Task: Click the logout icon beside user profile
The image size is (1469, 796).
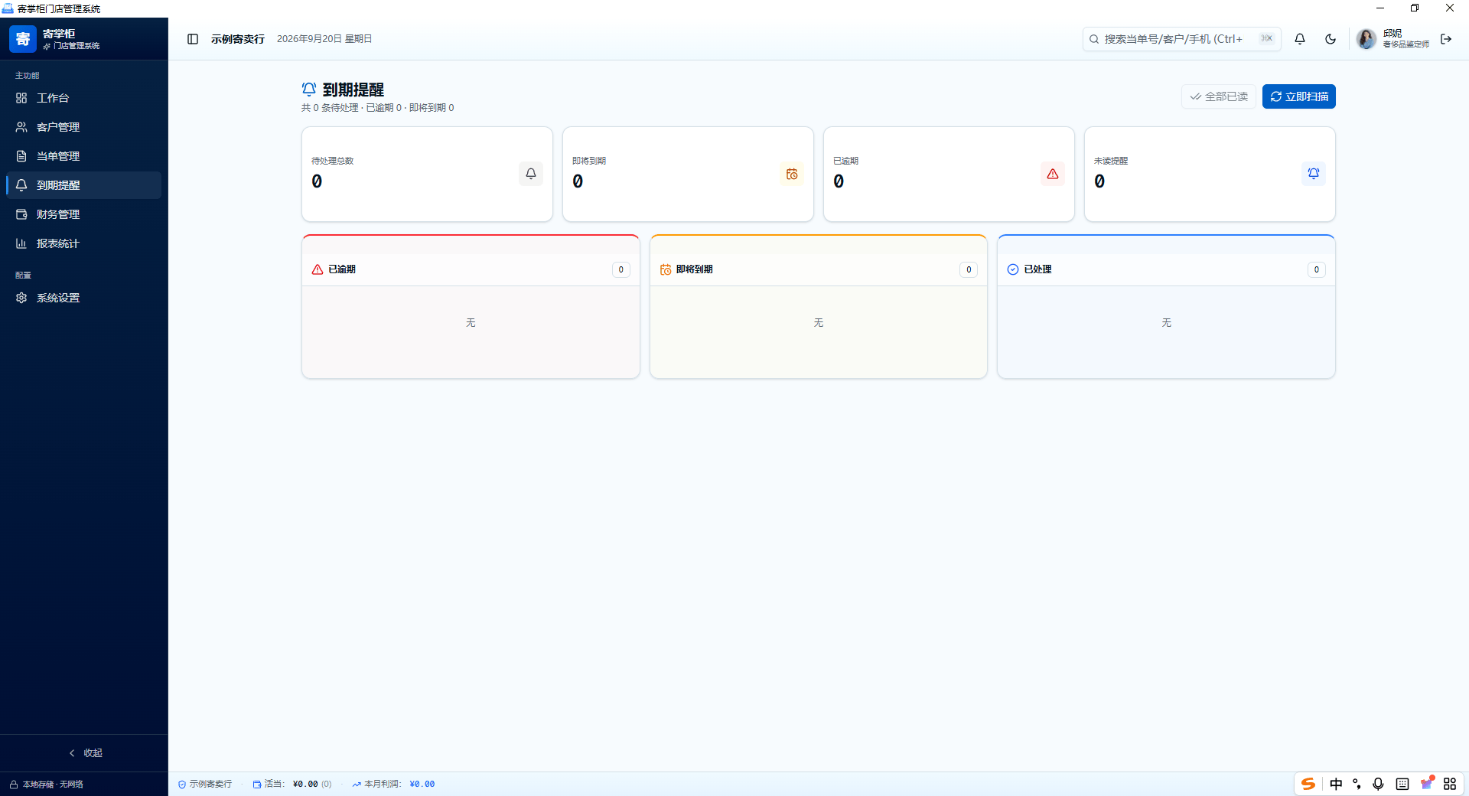Action: click(x=1446, y=39)
